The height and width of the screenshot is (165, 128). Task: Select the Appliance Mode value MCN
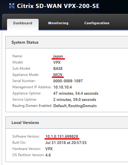pyautogui.click(x=58, y=75)
